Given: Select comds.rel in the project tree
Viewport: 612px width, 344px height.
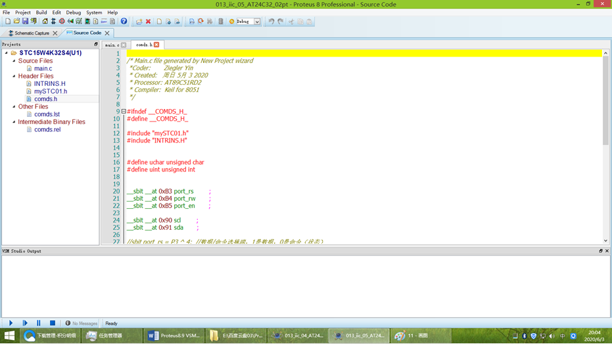Looking at the screenshot, I should (47, 129).
